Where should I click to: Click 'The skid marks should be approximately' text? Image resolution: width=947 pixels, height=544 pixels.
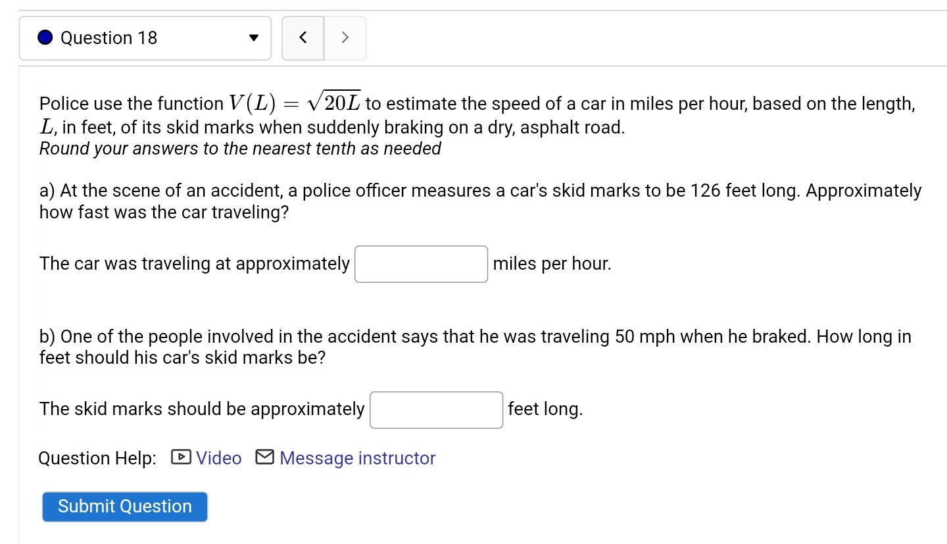click(202, 409)
